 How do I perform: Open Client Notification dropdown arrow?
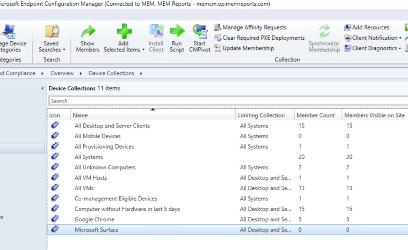point(400,38)
